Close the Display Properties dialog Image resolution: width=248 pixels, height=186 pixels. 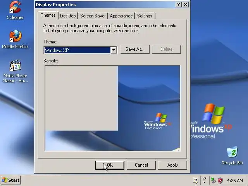click(186, 5)
